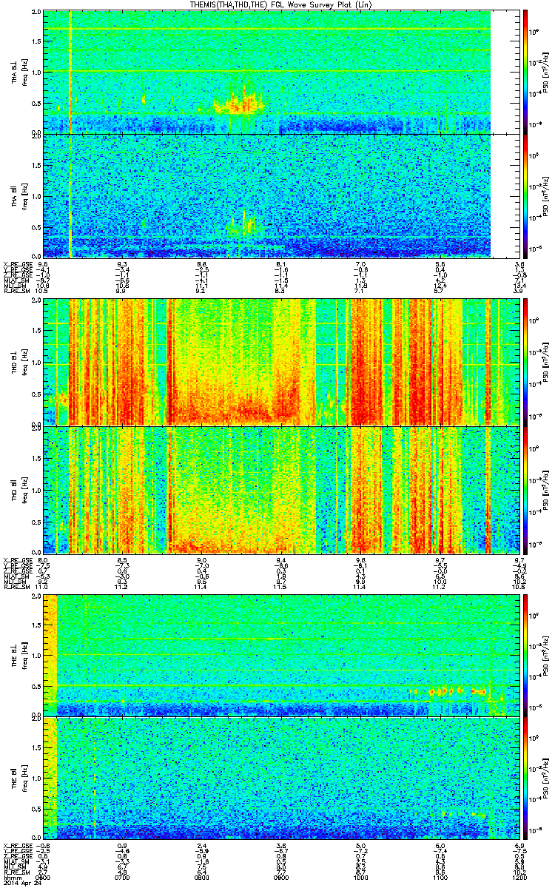Screen dimensions: 555x888
Task: Click the PSD [nT²/Hz] label beside THA B-perpendicular
Action: coord(546,72)
